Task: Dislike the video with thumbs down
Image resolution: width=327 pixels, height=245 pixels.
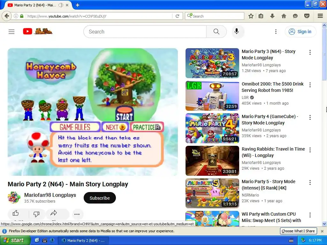Action: pos(36,214)
